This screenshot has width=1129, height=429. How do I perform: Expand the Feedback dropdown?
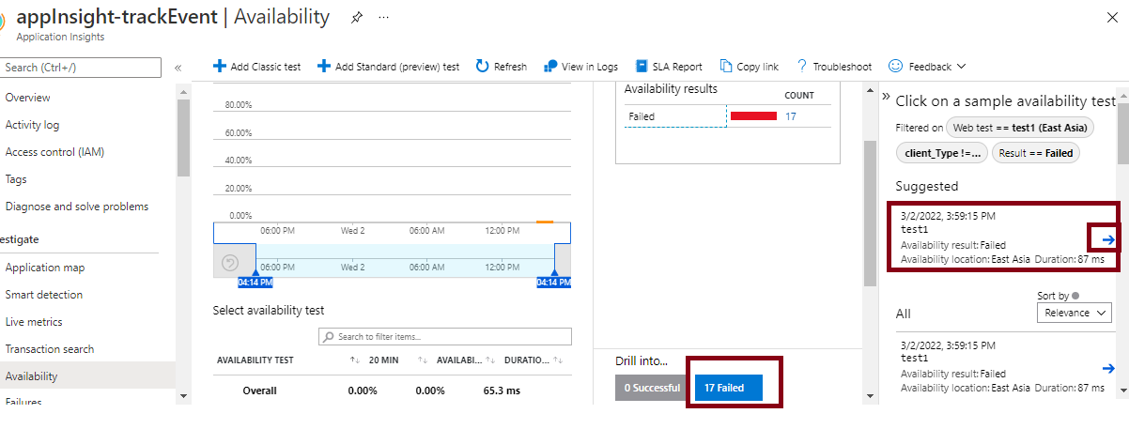[927, 67]
